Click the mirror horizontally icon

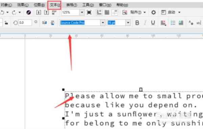click(x=44, y=23)
